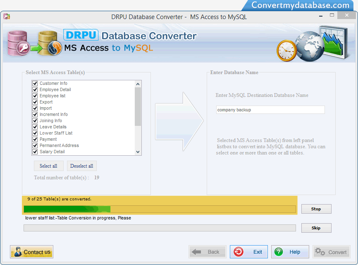Click the left arrow icon on Back
358x265 pixels.
(x=196, y=252)
